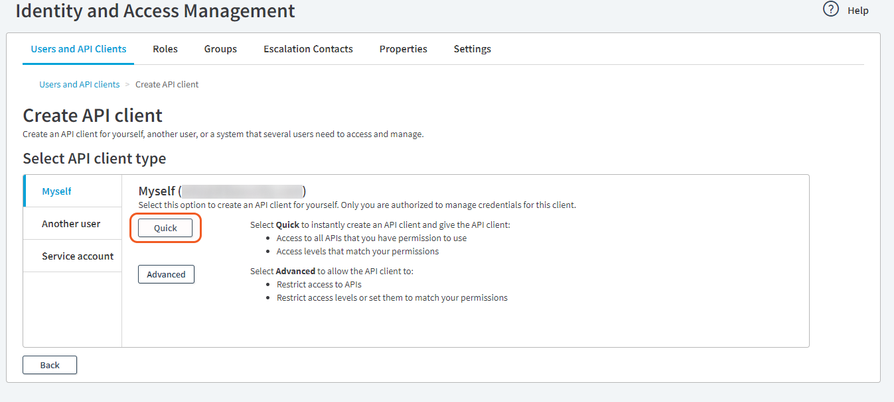894x402 pixels.
Task: Click the Create API client page heading
Action: (92, 115)
